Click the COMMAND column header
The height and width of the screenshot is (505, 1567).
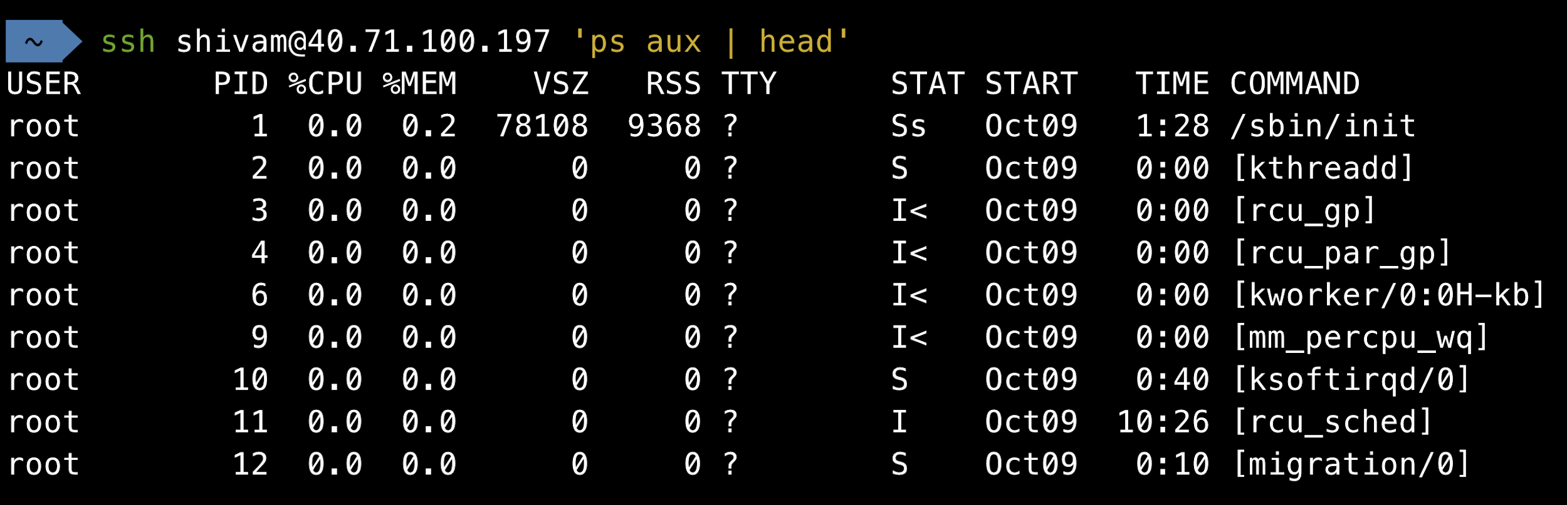click(1294, 84)
